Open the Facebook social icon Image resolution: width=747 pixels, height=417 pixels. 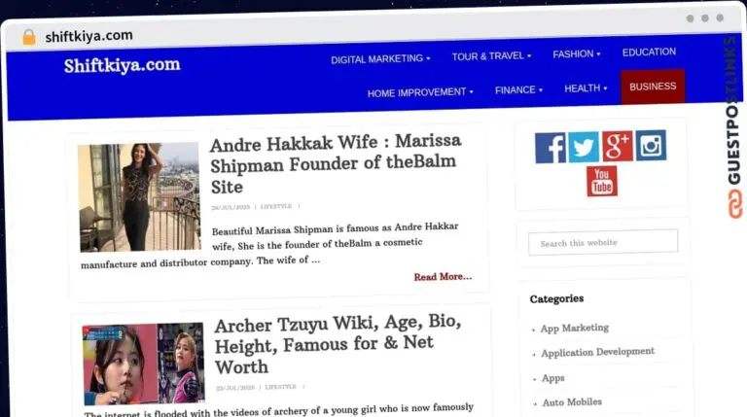pyautogui.click(x=551, y=147)
